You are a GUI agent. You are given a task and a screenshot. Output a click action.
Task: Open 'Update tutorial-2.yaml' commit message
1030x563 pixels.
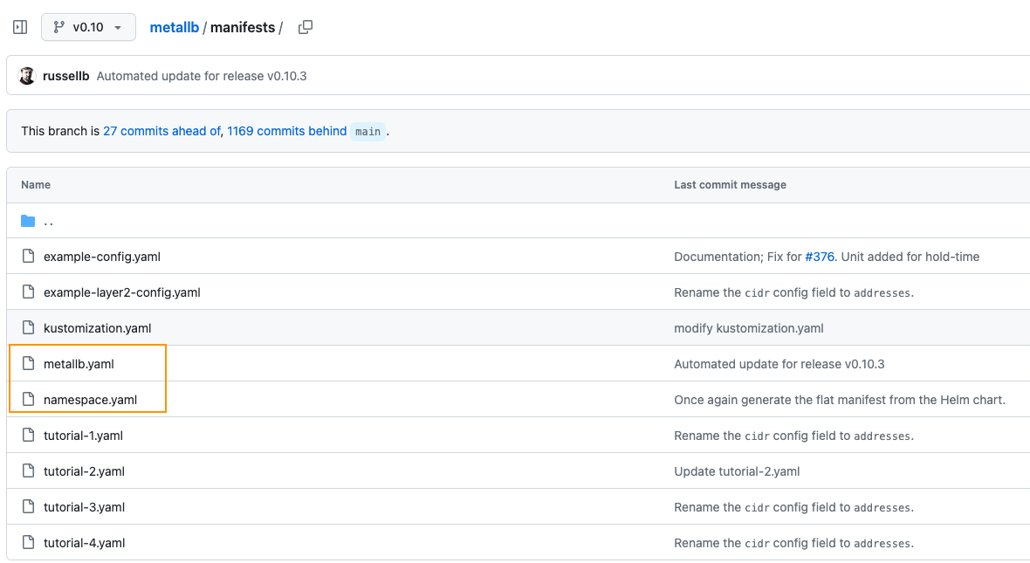pos(737,471)
